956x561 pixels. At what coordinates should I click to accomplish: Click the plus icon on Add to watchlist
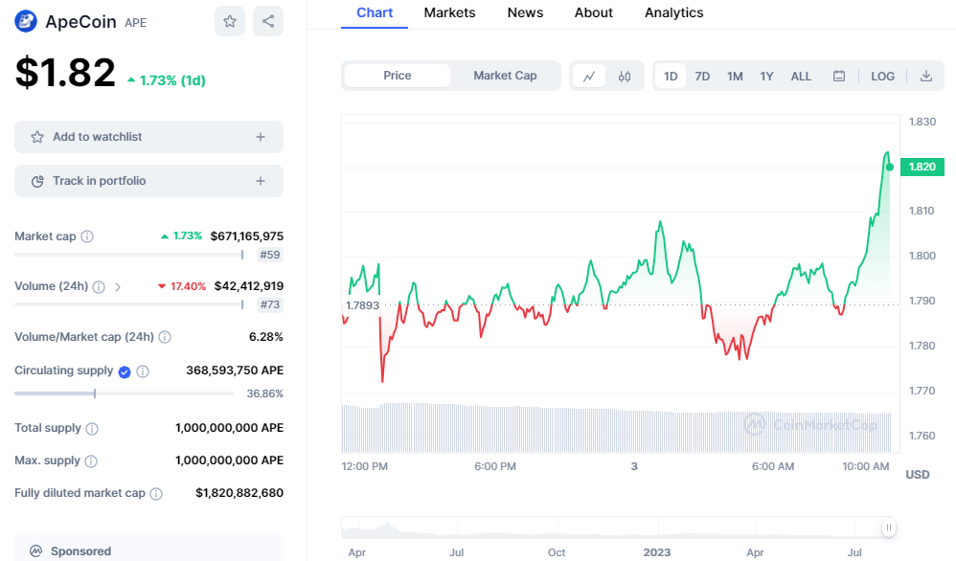pyautogui.click(x=261, y=137)
